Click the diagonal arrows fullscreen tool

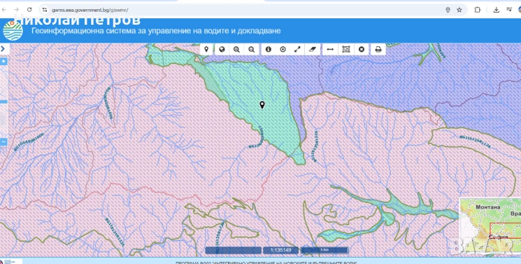298,49
